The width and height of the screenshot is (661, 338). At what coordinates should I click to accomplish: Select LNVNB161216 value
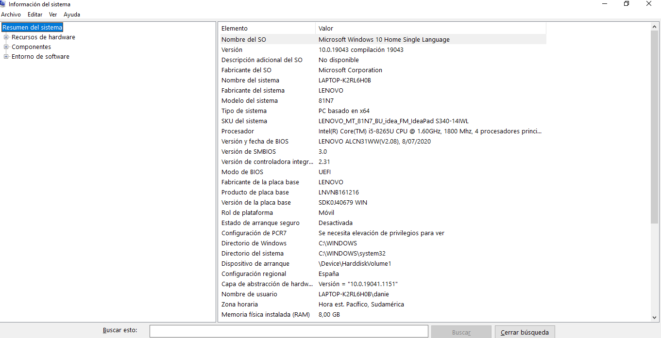pyautogui.click(x=339, y=193)
